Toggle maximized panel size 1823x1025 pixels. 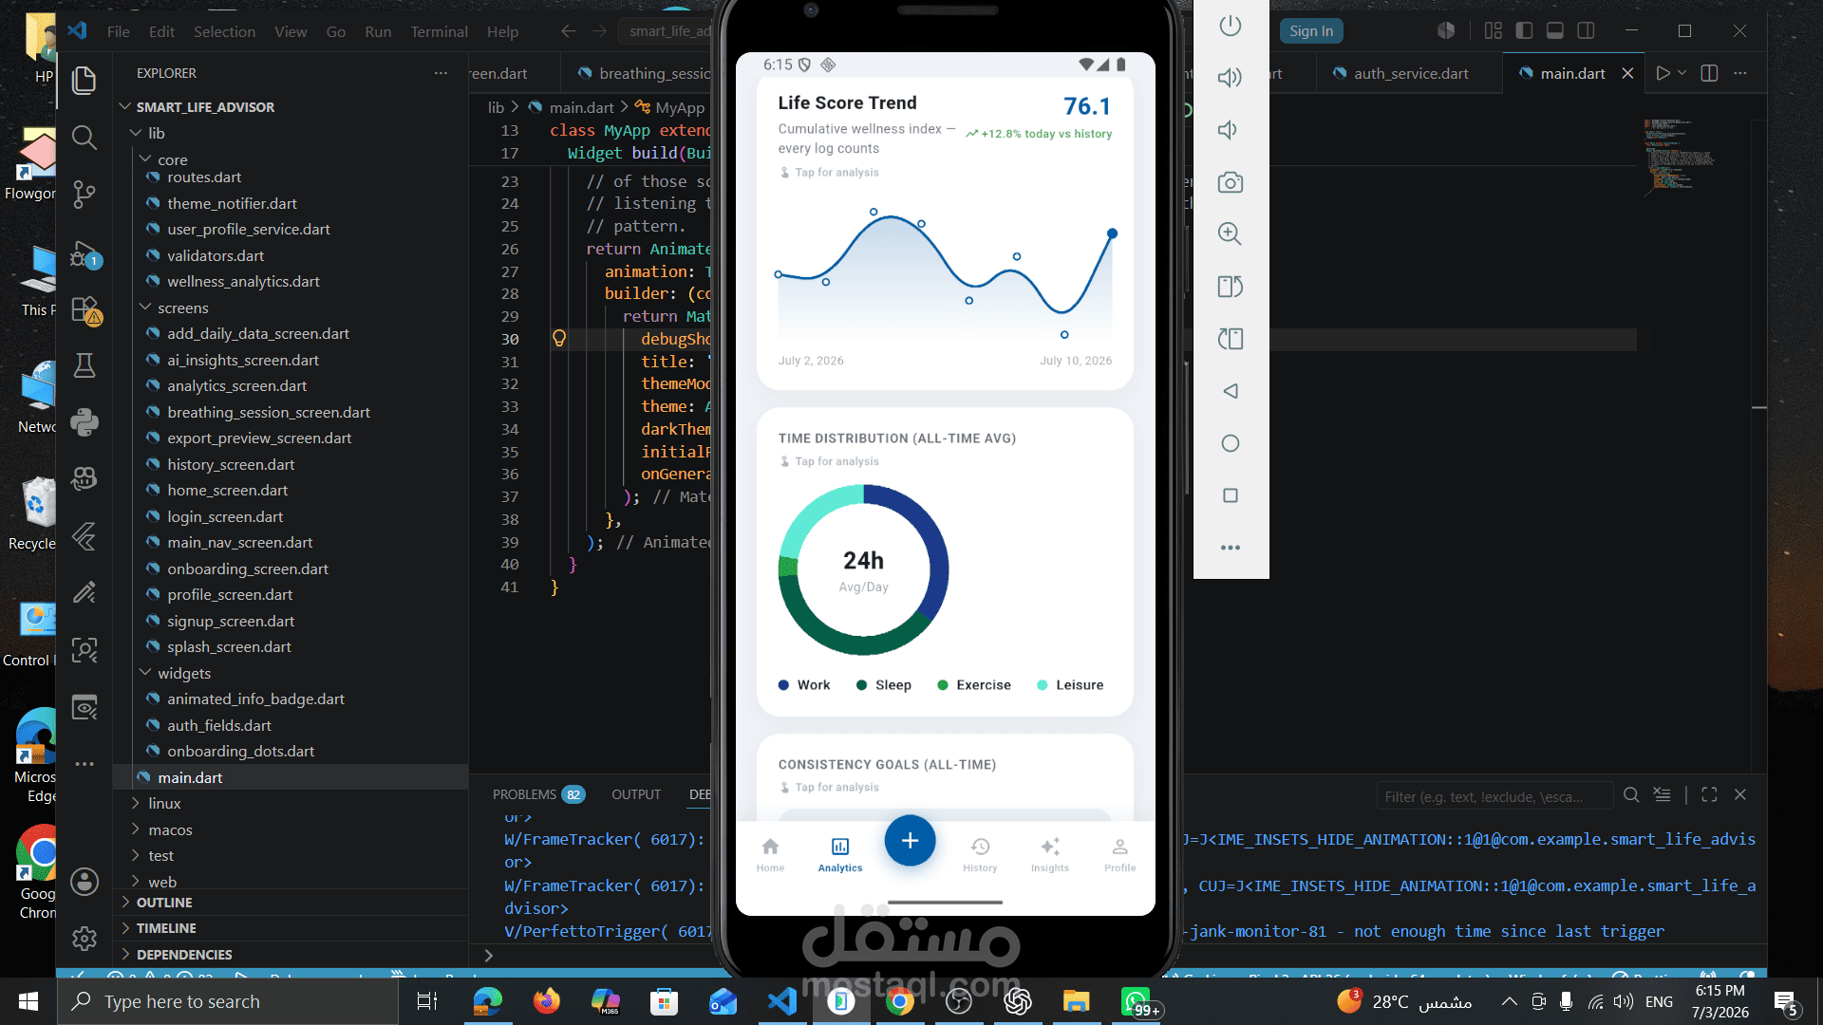click(1709, 794)
